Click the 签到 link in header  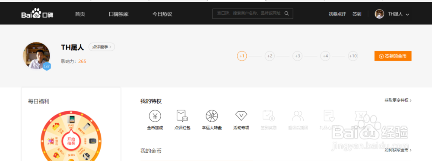point(357,14)
